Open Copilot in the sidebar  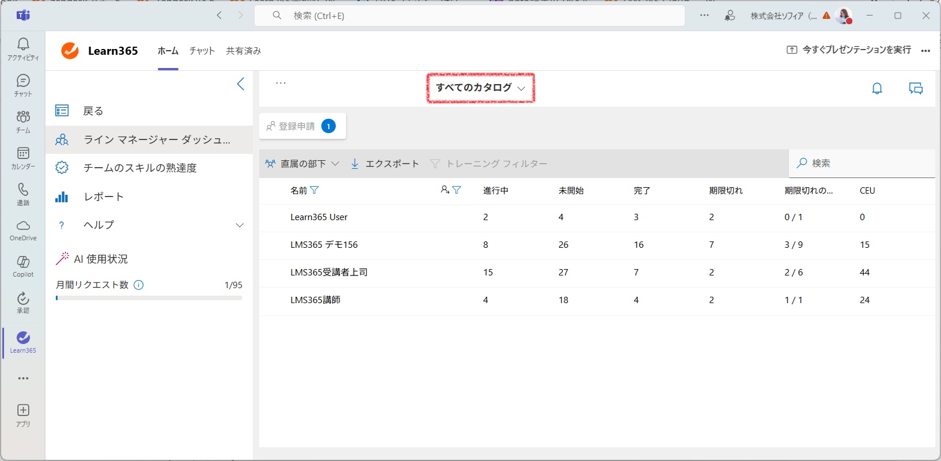[x=23, y=267]
